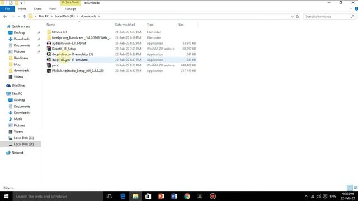The width and height of the screenshot is (358, 201).
Task: Open Word from taskbar
Action: [x=174, y=196]
